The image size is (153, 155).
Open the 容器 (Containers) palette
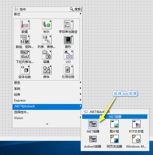pos(47,55)
